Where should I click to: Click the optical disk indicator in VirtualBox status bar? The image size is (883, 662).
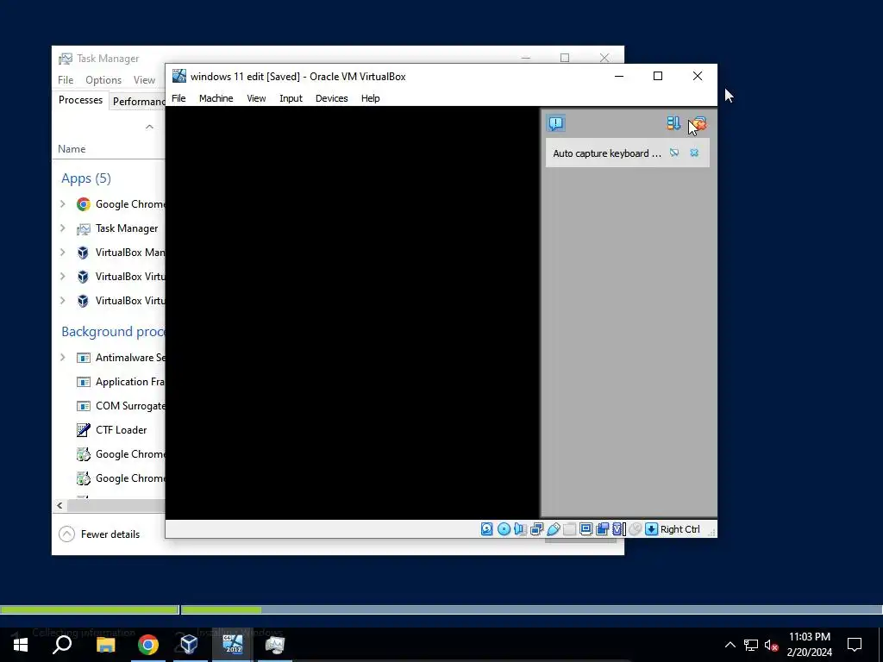pyautogui.click(x=504, y=529)
